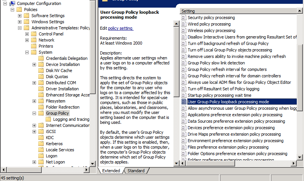Click the Drive Maps preference extension icon
This screenshot has height=181, width=304.
184,134
